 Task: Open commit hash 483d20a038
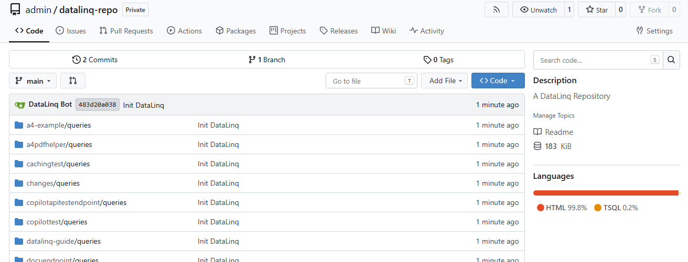click(98, 105)
